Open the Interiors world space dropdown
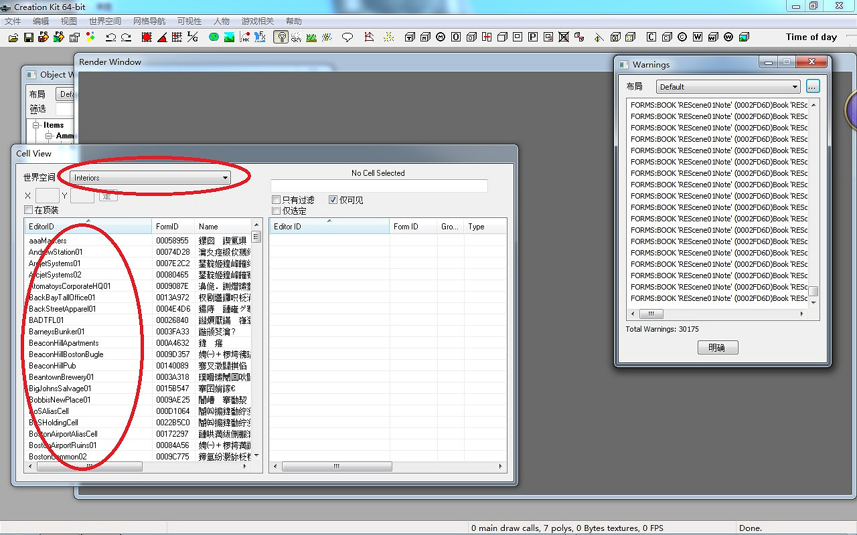Screen dimensions: 857x535 click(x=151, y=178)
